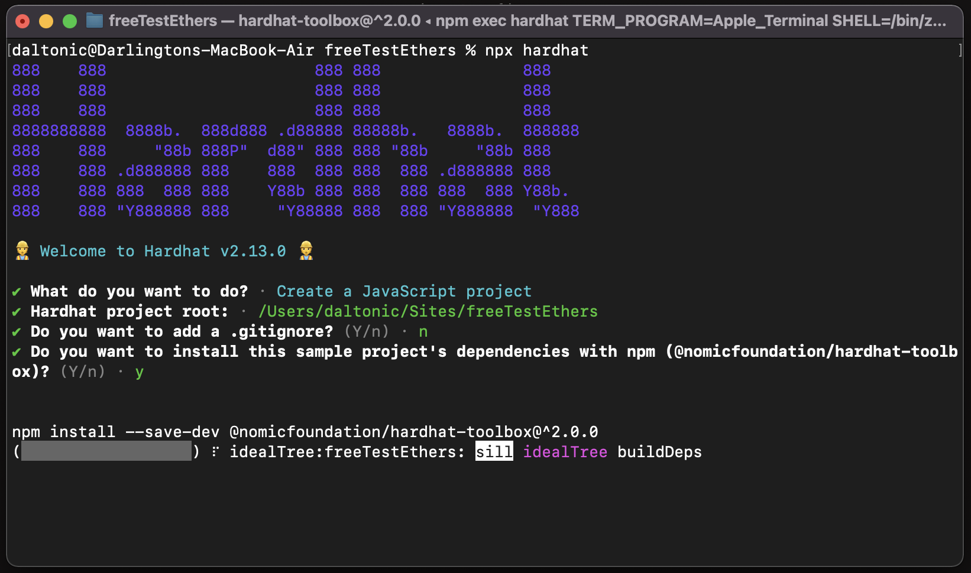Click the npm install progress bar
Viewport: 971px width, 573px height.
(106, 452)
